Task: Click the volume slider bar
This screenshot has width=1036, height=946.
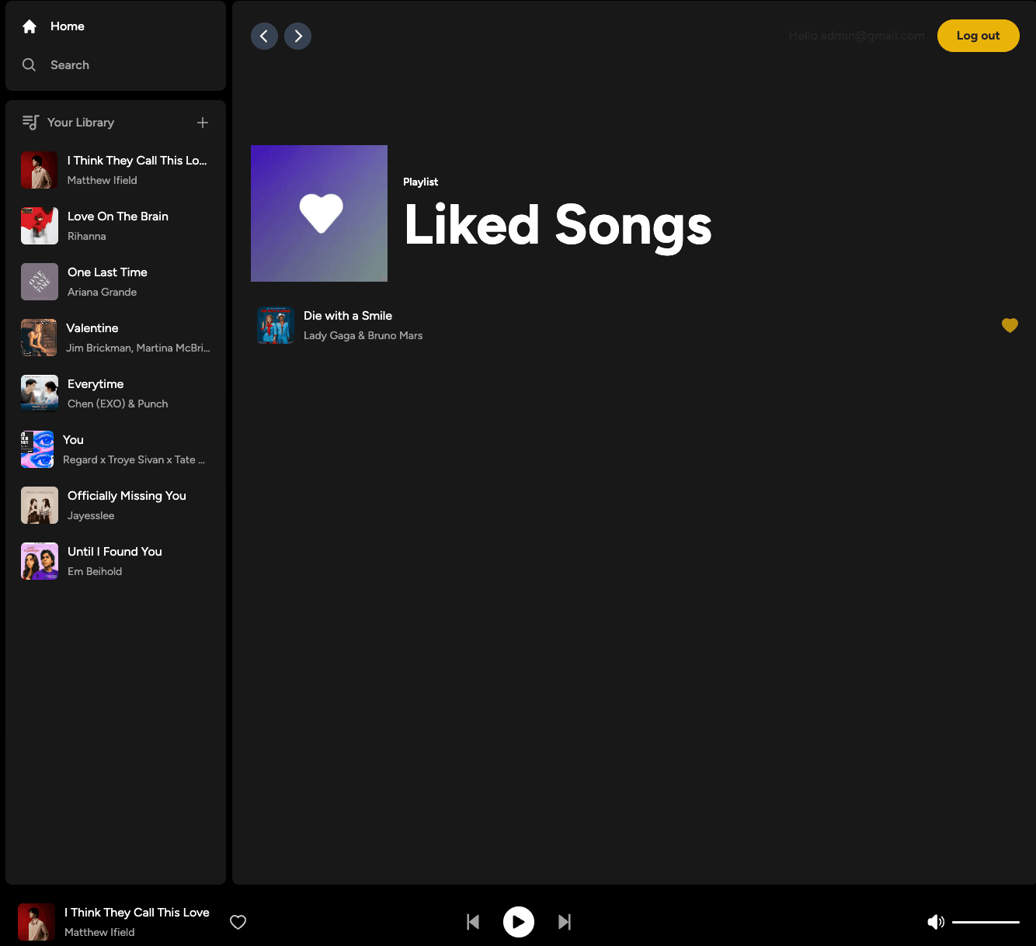Action: pos(986,922)
